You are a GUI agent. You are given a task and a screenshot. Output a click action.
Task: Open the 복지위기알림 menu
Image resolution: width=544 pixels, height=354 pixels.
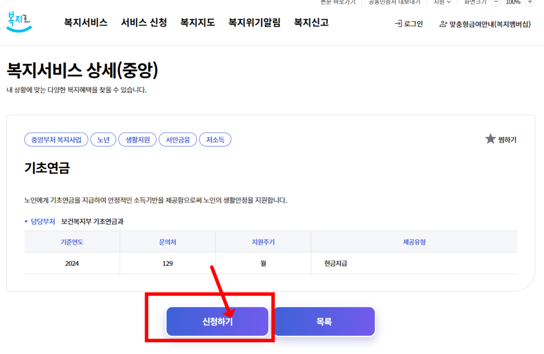(254, 23)
